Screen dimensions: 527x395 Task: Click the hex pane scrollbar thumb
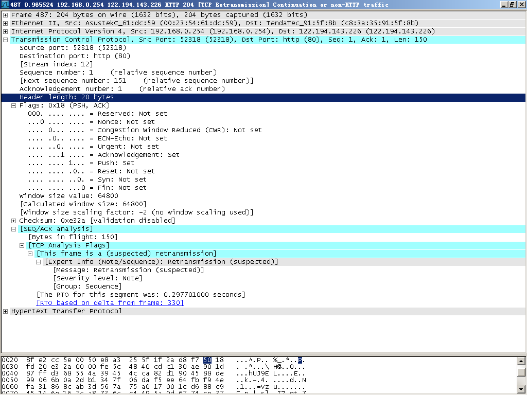[x=521, y=372]
